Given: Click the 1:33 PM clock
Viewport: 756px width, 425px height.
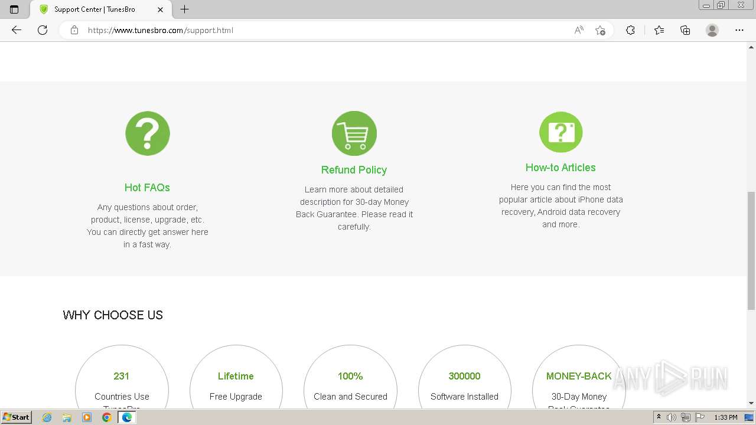Looking at the screenshot, I should pyautogui.click(x=726, y=417).
